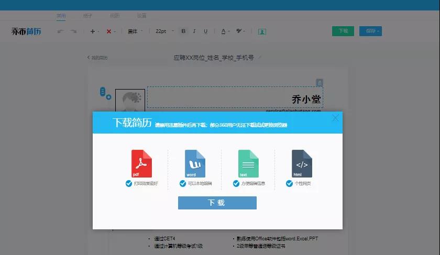Expand the font color (A) dropdown
The width and height of the screenshot is (440, 255).
(225, 31)
